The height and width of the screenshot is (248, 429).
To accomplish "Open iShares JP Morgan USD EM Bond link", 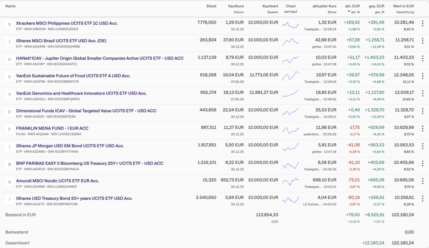I will point(70,146).
